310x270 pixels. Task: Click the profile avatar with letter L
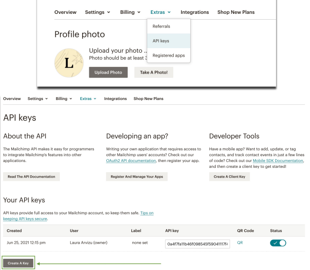coord(69,63)
